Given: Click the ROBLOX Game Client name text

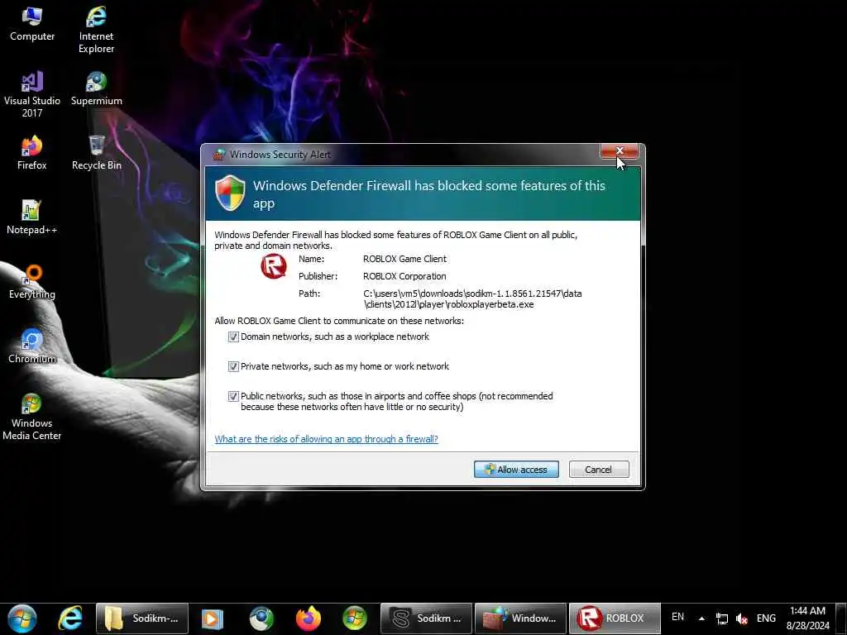Looking at the screenshot, I should point(404,259).
